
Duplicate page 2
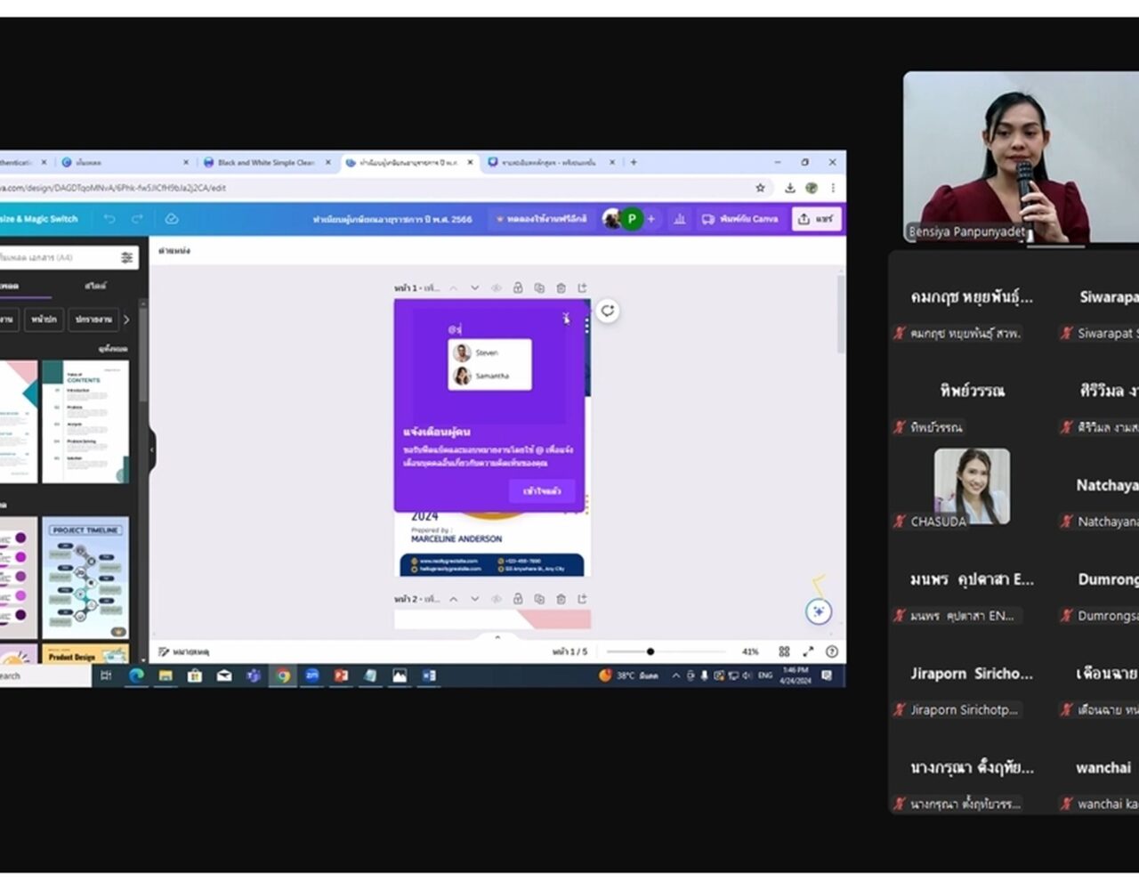coord(539,599)
